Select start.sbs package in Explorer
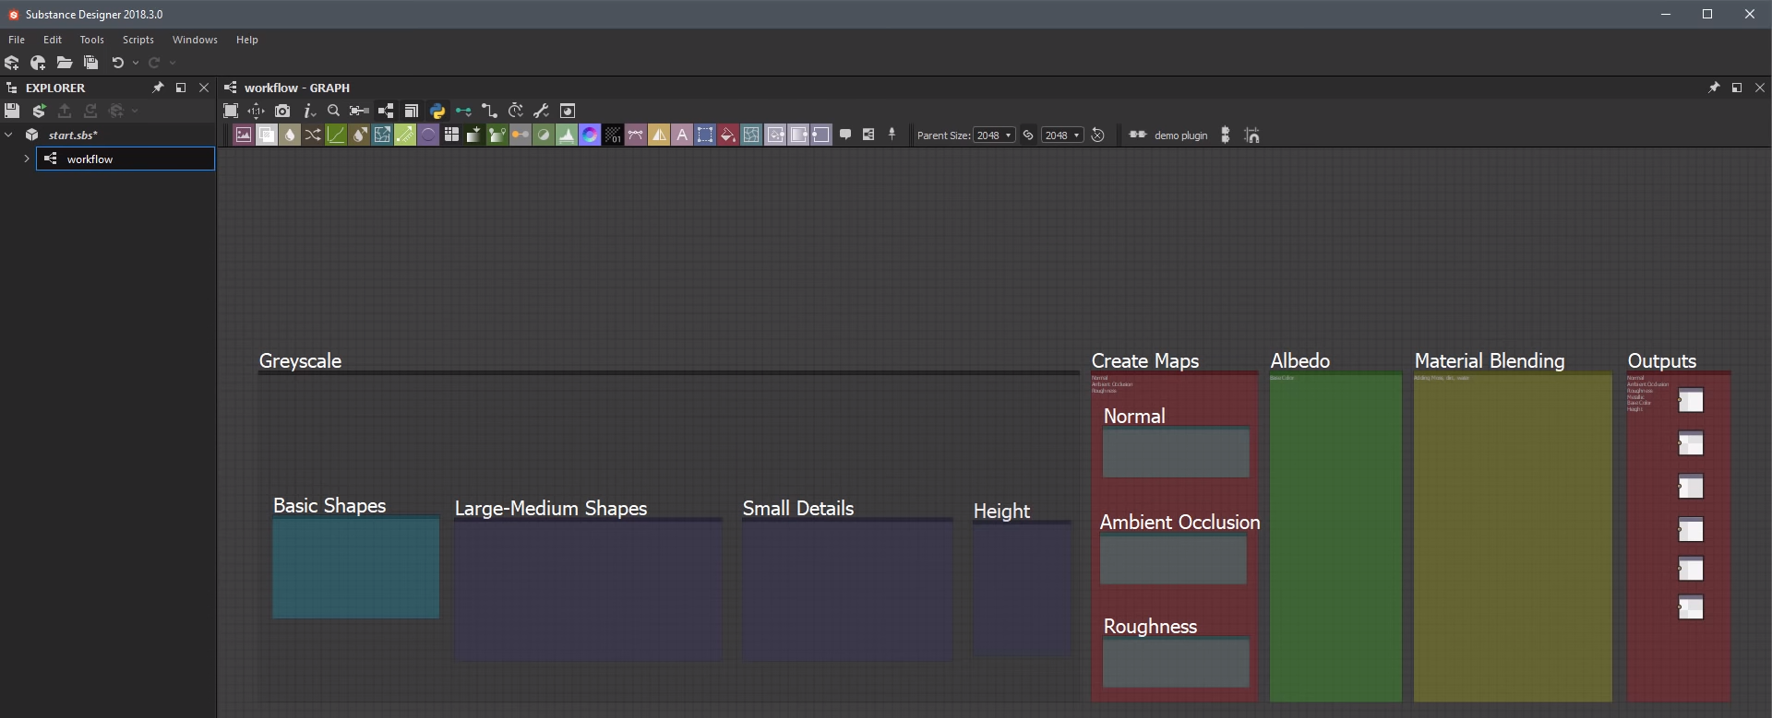The height and width of the screenshot is (718, 1772). 73,135
